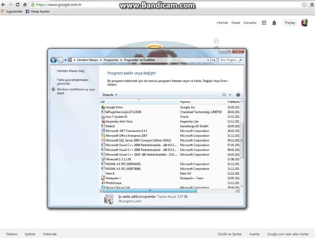This screenshot has height=238, width=315.
Task: Click the Paylaş button
Action: click(x=290, y=23)
